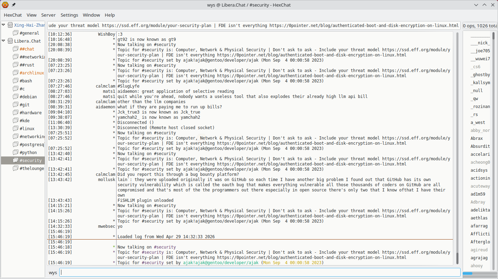
Task: Select the channel icon next to #c
Action: [x=16, y=89]
